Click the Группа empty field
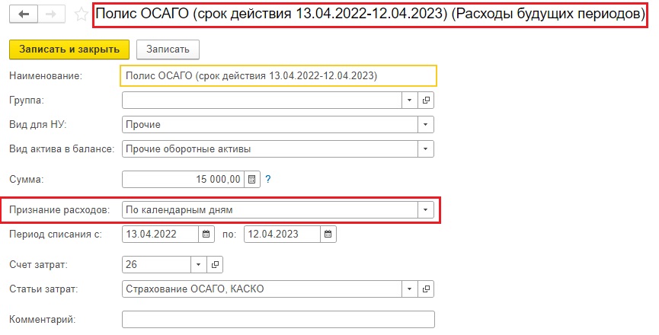The width and height of the screenshot is (659, 335). tap(262, 100)
